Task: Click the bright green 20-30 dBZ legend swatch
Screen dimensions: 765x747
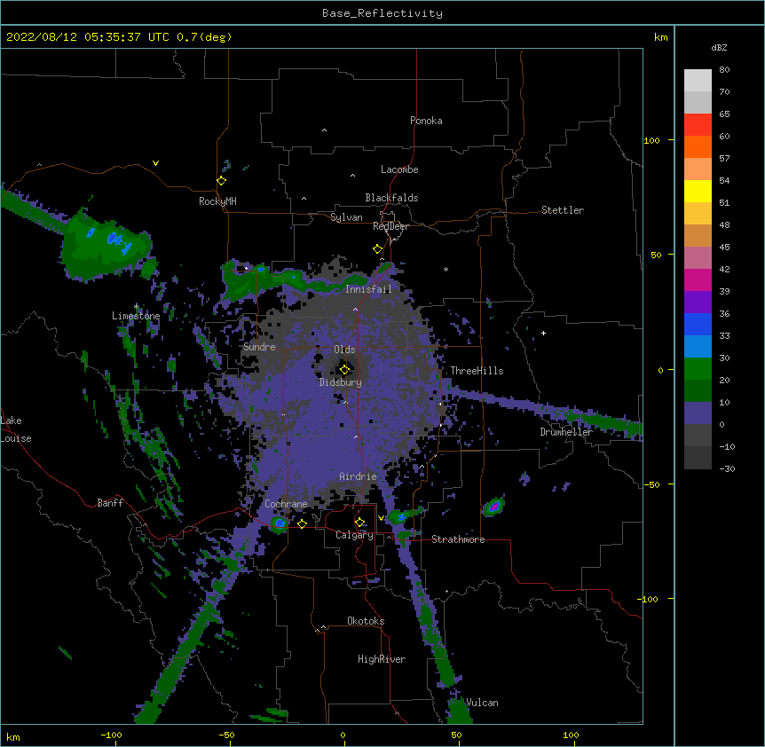Action: coord(698,369)
